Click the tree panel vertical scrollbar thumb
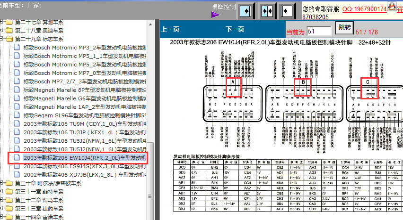The width and height of the screenshot is (403, 220). point(150,181)
